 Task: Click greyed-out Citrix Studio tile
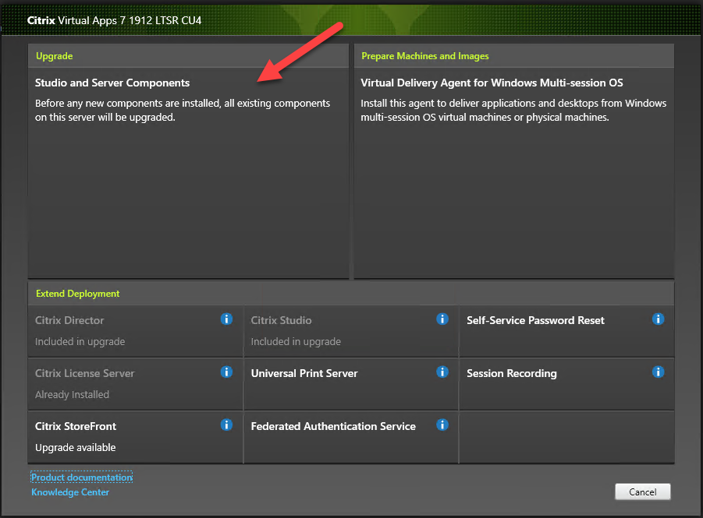point(351,331)
